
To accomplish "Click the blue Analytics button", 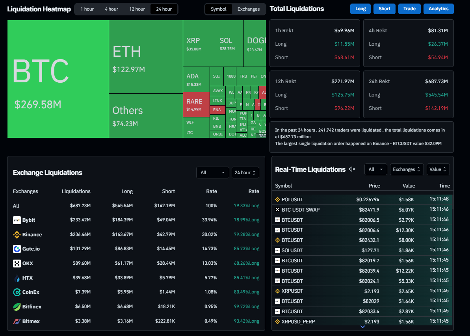I will pos(438,9).
